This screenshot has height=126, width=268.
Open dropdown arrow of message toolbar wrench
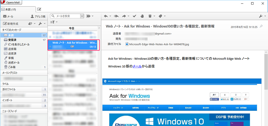(x=265, y=16)
